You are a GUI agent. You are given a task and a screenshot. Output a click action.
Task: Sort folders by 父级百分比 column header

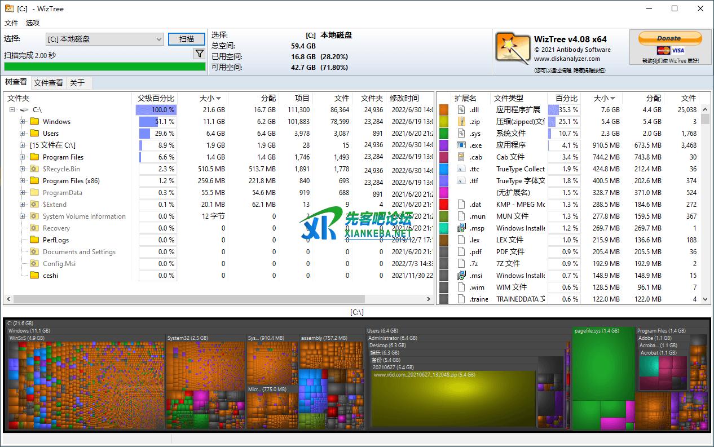pos(156,98)
